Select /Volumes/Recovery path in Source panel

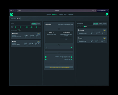pyautogui.click(x=16, y=37)
